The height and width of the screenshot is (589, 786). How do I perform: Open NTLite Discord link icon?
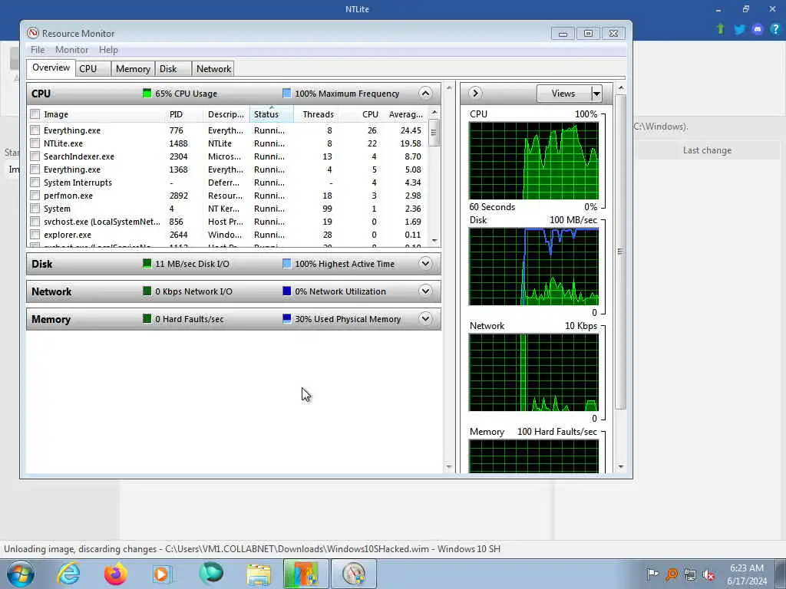pyautogui.click(x=758, y=29)
